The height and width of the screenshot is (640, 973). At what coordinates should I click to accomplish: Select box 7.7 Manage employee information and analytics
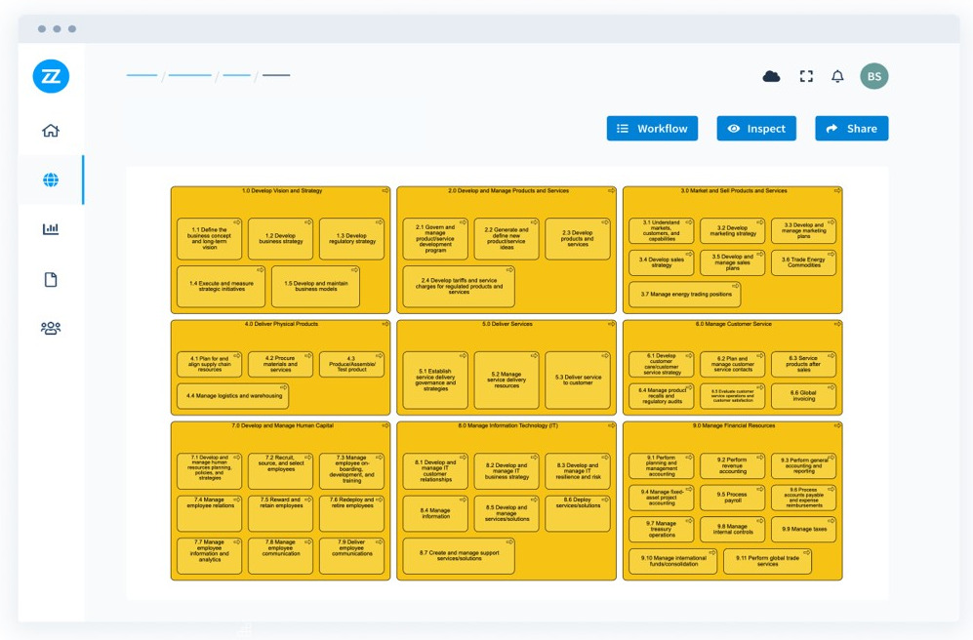coord(209,556)
